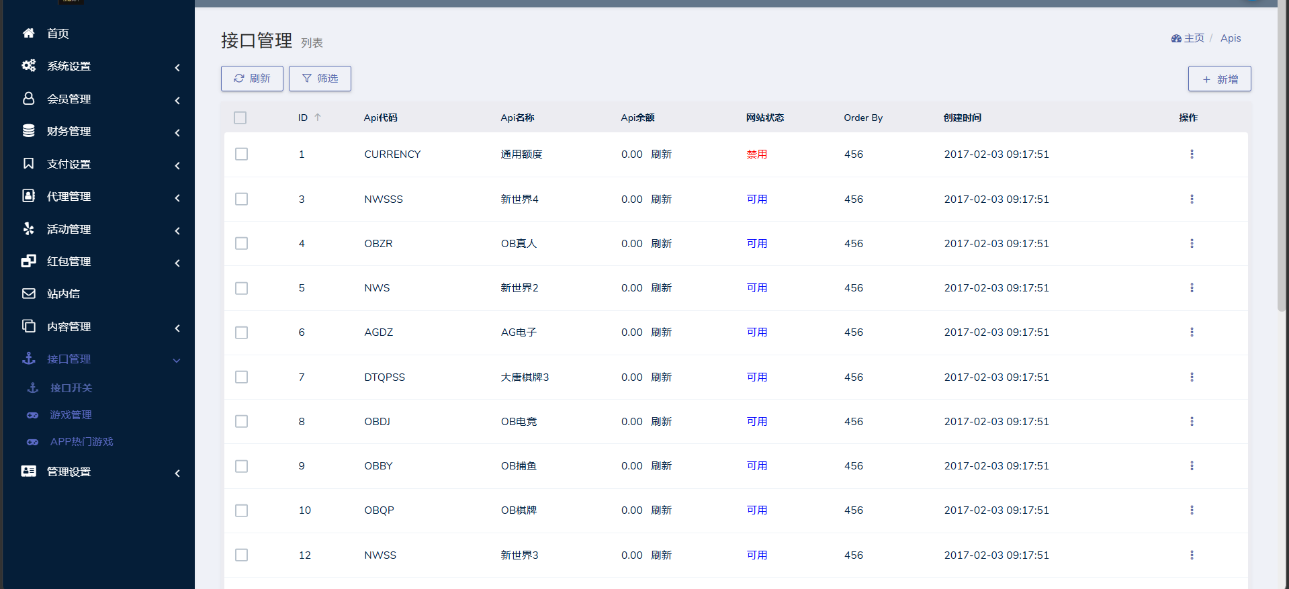Click the 红包管理 sidebar icon
This screenshot has height=589, width=1289.
click(x=28, y=261)
